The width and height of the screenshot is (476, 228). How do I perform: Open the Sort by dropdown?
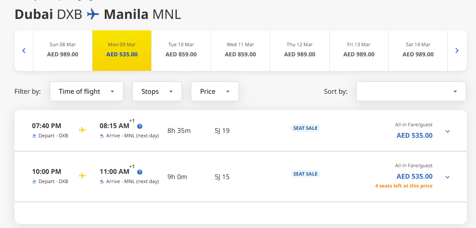point(411,92)
